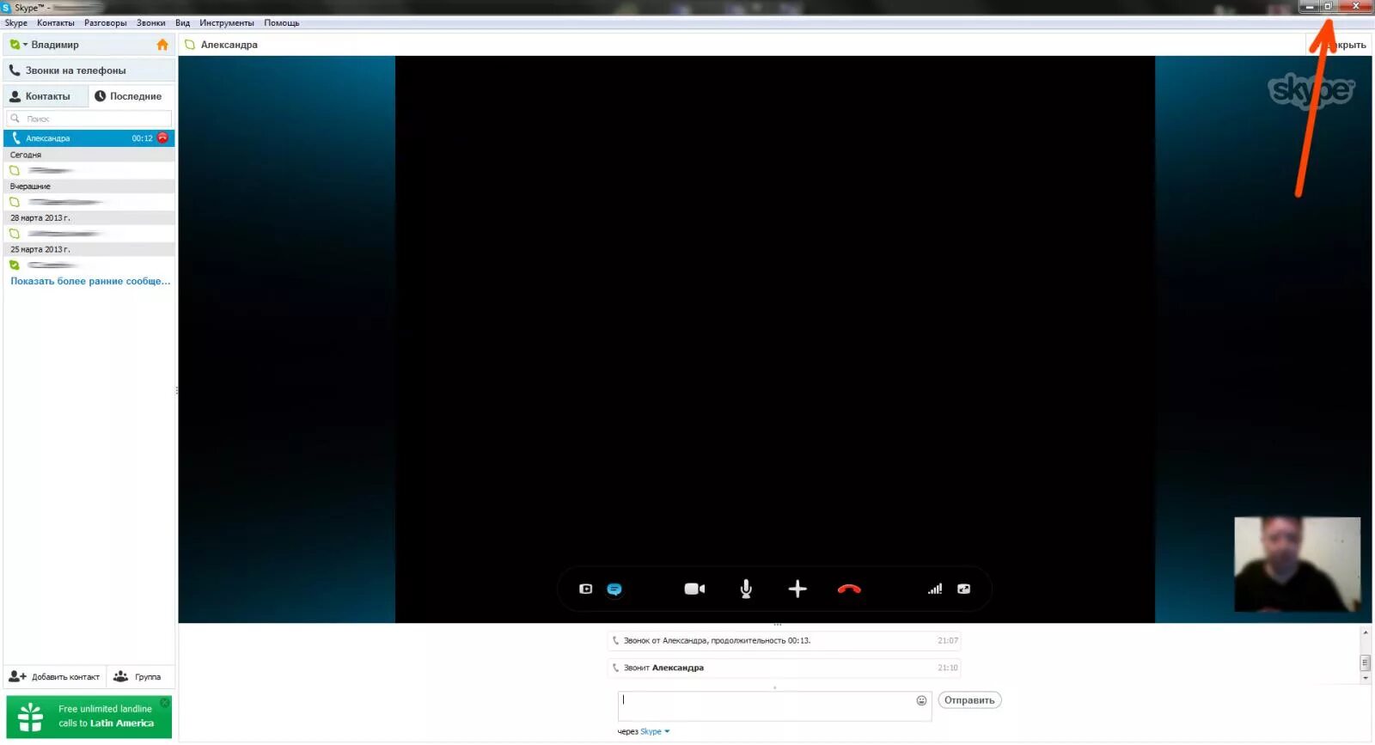The image size is (1375, 745).
Task: Restore down the Skype window
Action: (1328, 7)
